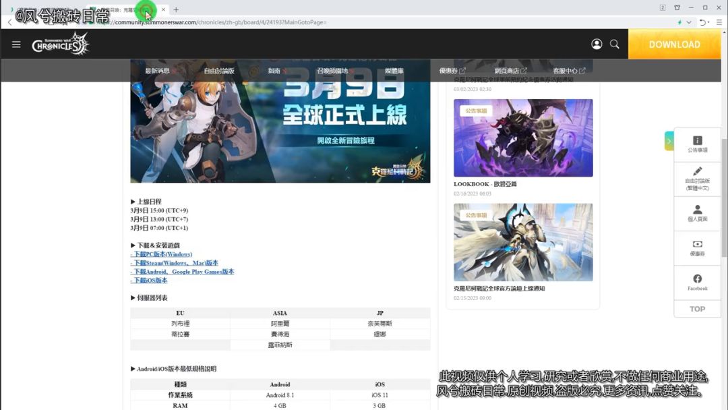Open site search with magnifier icon
This screenshot has width=728, height=410.
[x=615, y=44]
